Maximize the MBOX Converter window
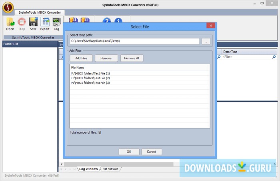This screenshot has height=181, width=280. tap(262, 3)
